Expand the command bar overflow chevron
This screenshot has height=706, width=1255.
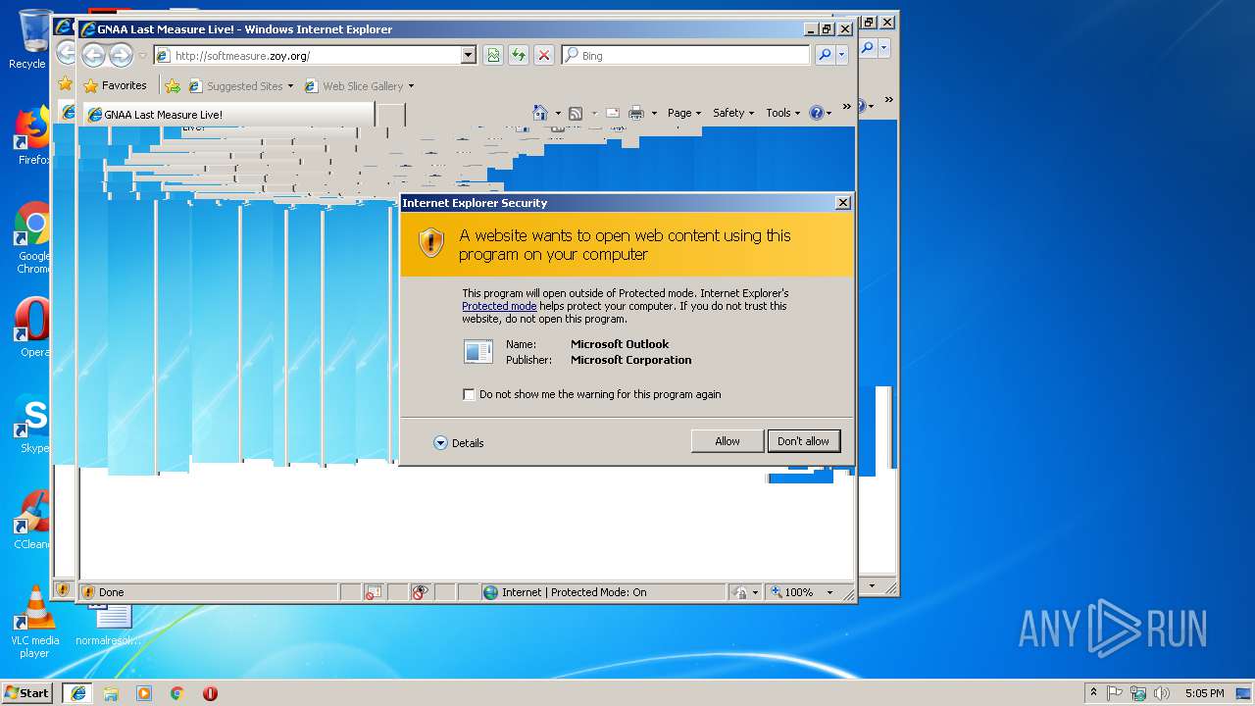click(x=846, y=108)
